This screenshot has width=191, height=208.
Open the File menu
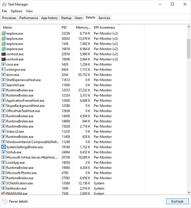[4, 11]
